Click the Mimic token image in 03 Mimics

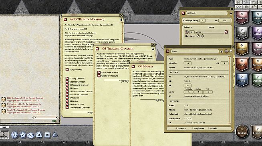click(187, 32)
